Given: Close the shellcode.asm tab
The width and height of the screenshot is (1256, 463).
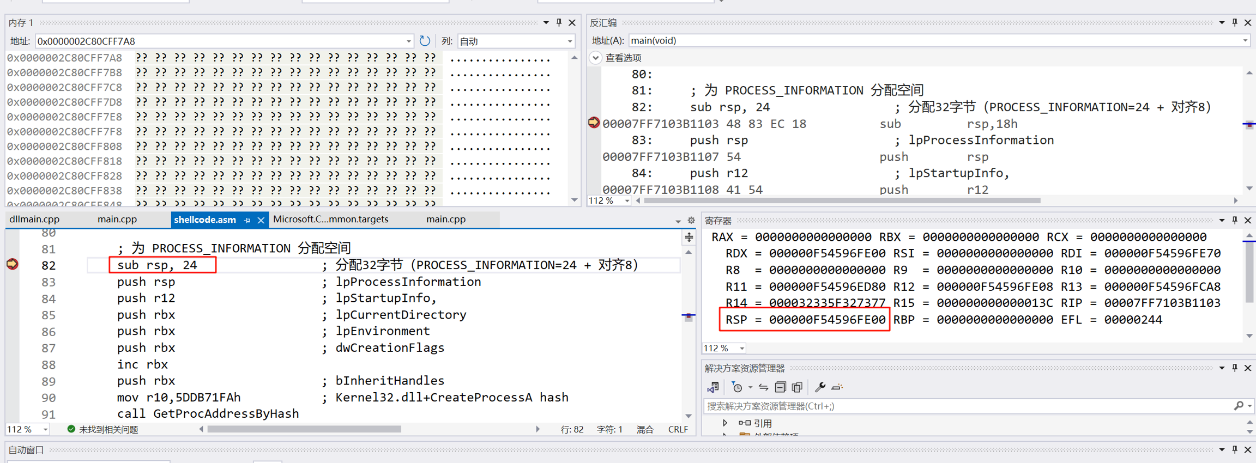Looking at the screenshot, I should (261, 220).
